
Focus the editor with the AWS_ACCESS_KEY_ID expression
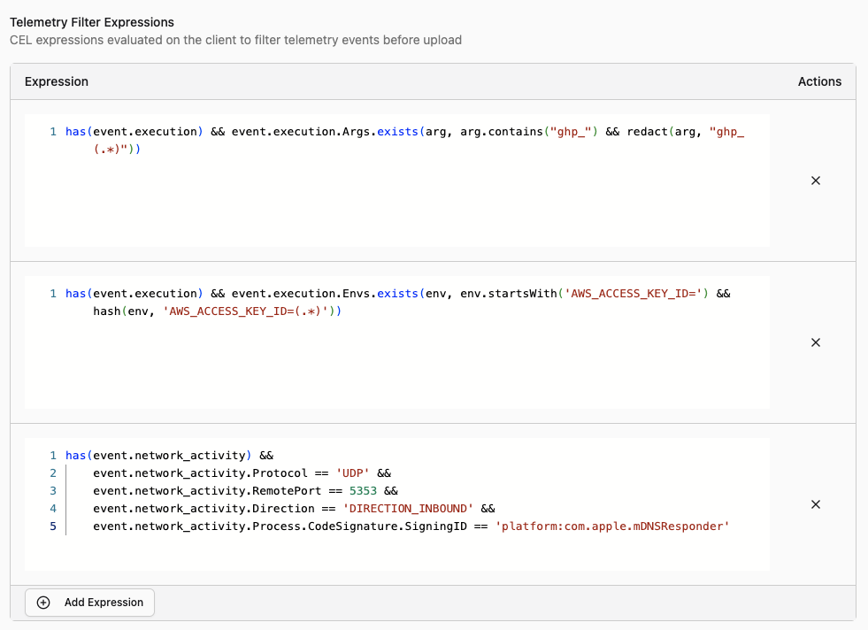pyautogui.click(x=396, y=363)
